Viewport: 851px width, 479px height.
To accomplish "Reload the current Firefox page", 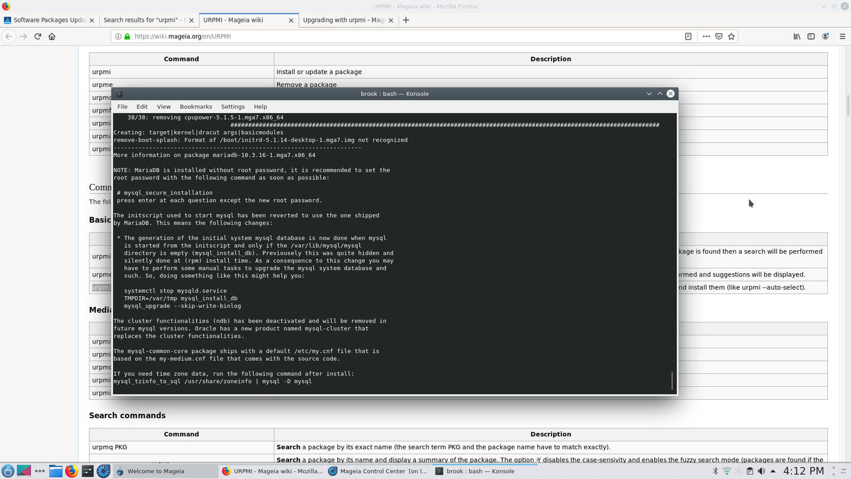I will (37, 36).
